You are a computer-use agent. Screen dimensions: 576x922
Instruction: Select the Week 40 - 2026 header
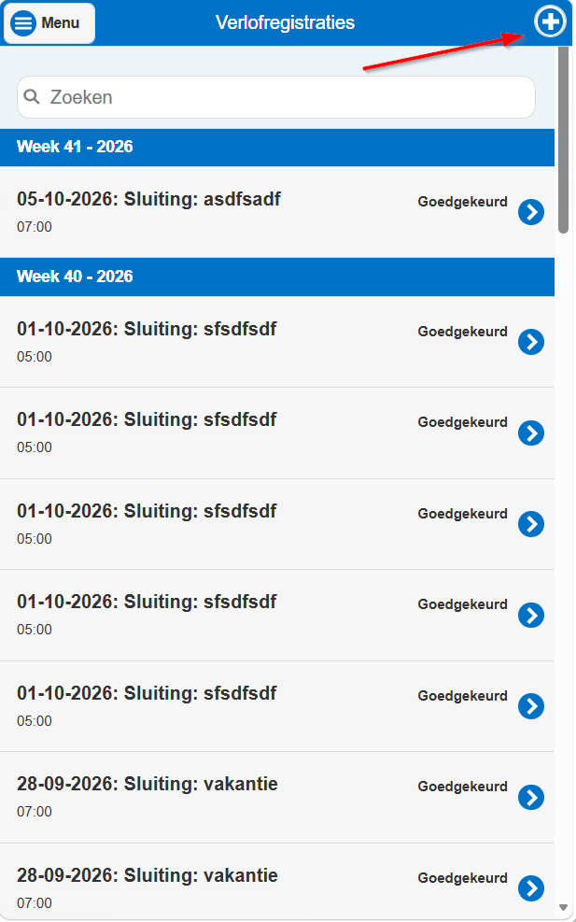(277, 277)
